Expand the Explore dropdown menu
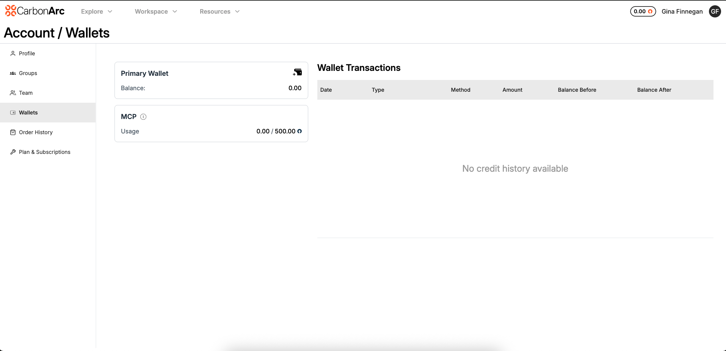This screenshot has height=351, width=726. (x=97, y=11)
